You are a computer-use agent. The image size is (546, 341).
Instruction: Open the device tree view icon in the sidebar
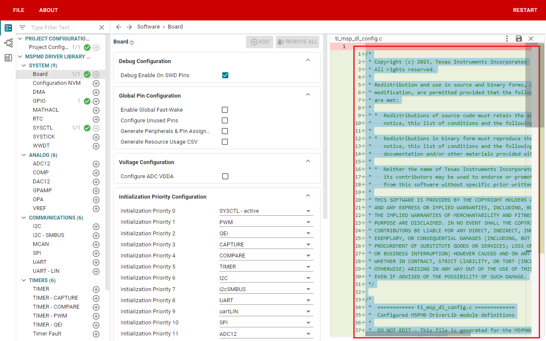(x=8, y=43)
